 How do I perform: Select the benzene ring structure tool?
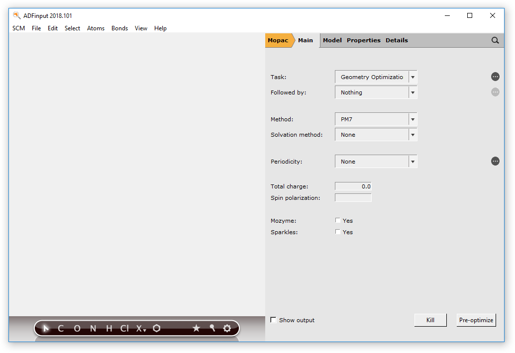pos(157,328)
